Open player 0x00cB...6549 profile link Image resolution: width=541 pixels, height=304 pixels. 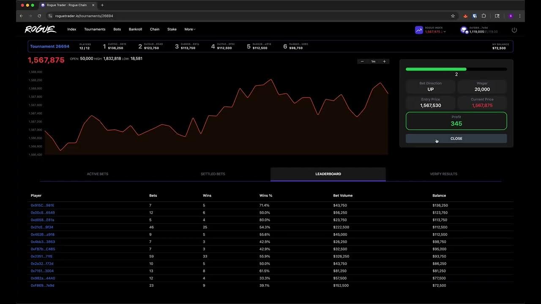click(x=43, y=213)
